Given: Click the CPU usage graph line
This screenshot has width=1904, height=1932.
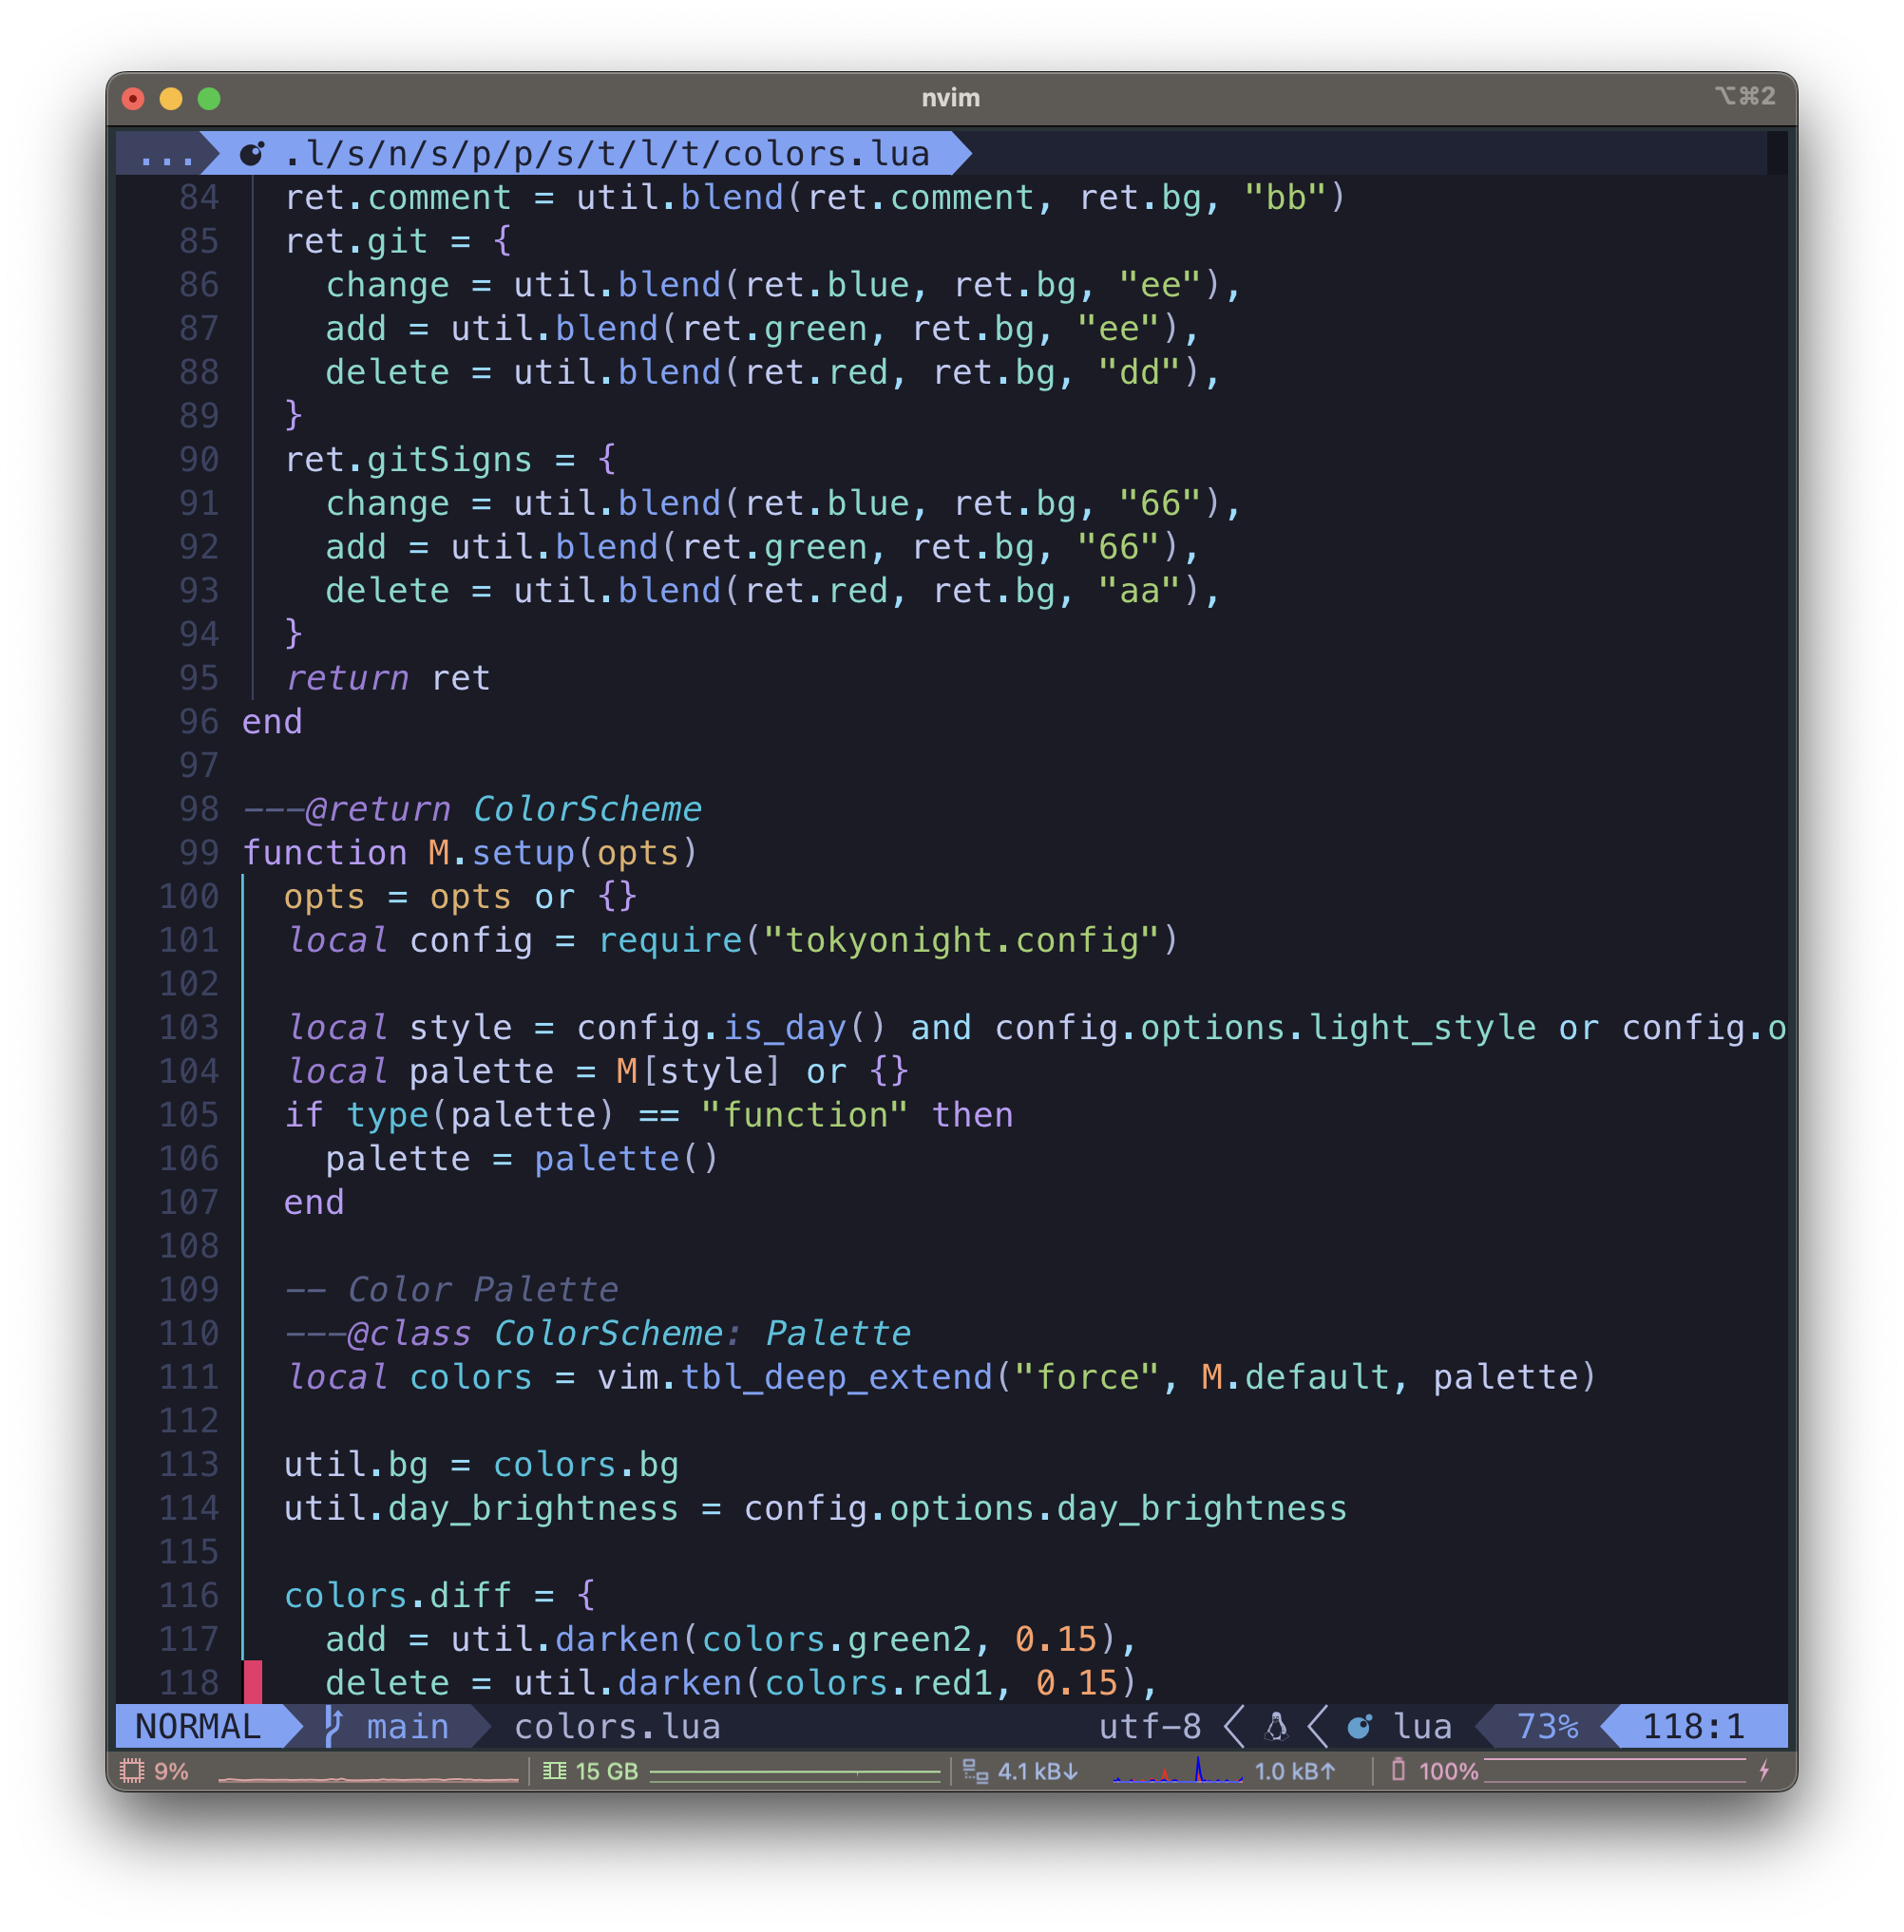Looking at the screenshot, I should [368, 1779].
